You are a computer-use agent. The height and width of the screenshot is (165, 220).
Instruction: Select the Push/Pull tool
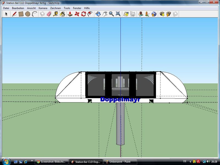click(x=70, y=14)
